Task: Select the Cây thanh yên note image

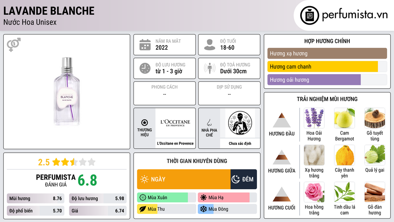Action: 344,155
